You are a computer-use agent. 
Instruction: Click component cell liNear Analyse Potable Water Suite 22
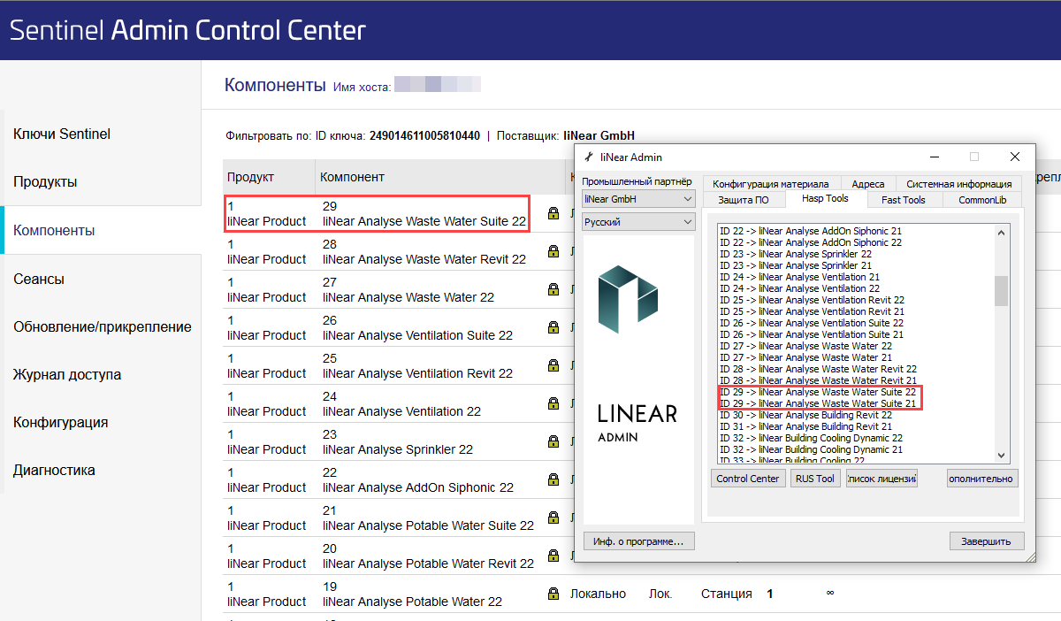[429, 525]
